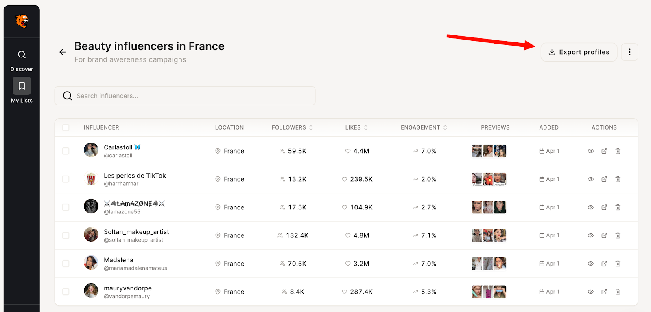Open Madalena profile in new tab
The height and width of the screenshot is (312, 651).
[604, 264]
